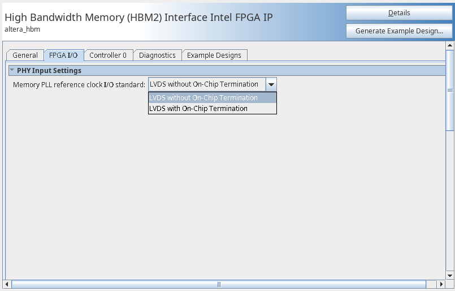Click the reference clock I/O standard combo box
455x291 pixels.
click(x=206, y=84)
